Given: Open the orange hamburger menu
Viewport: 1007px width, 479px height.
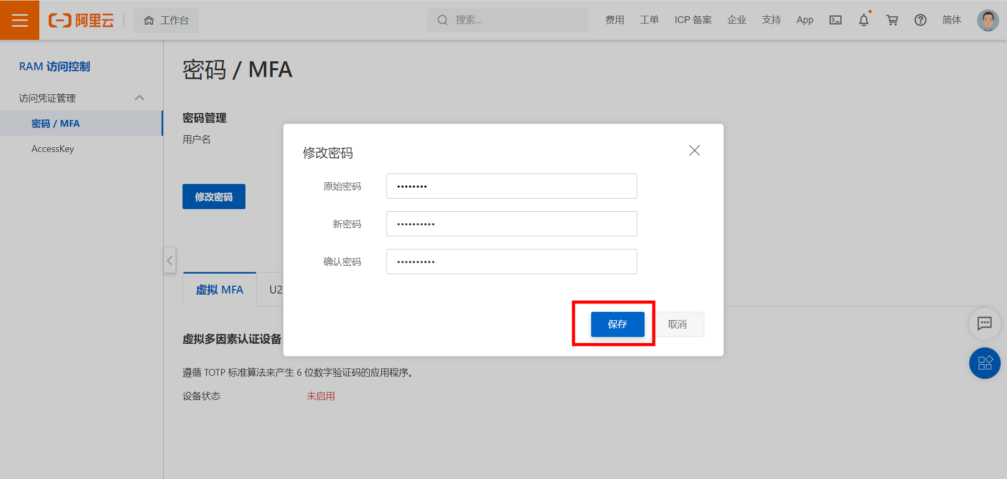Looking at the screenshot, I should coord(19,20).
